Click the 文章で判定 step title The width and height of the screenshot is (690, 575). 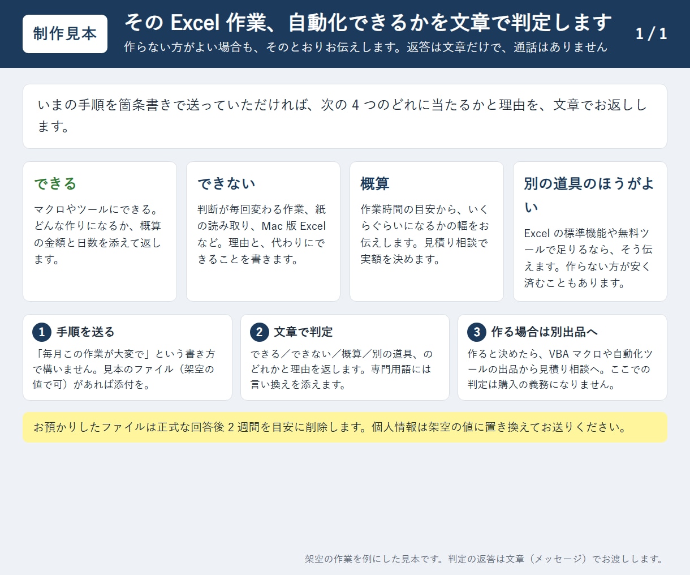click(x=303, y=332)
